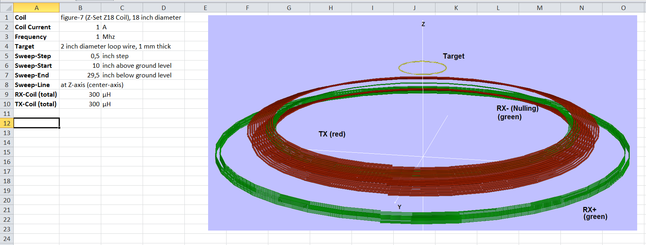Select column K header
The height and width of the screenshot is (245, 646).
point(456,8)
